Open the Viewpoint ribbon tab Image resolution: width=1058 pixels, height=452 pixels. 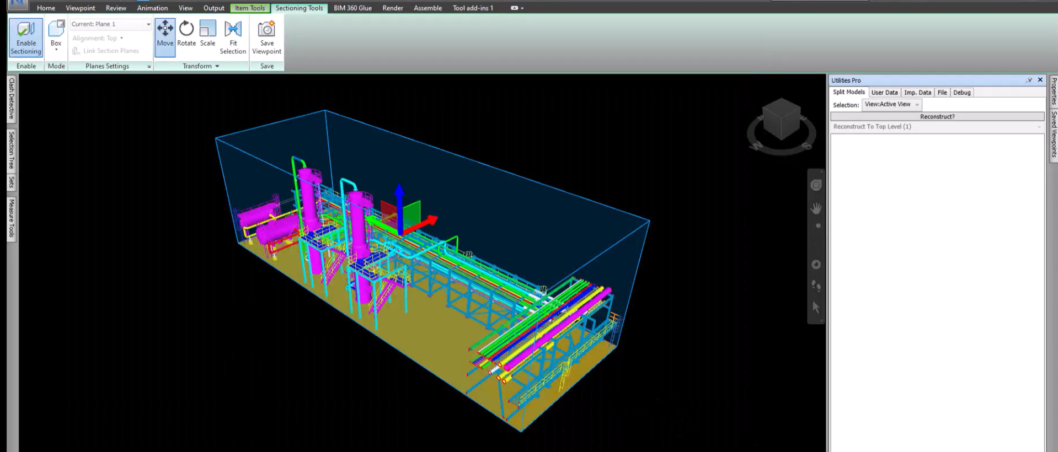click(81, 8)
